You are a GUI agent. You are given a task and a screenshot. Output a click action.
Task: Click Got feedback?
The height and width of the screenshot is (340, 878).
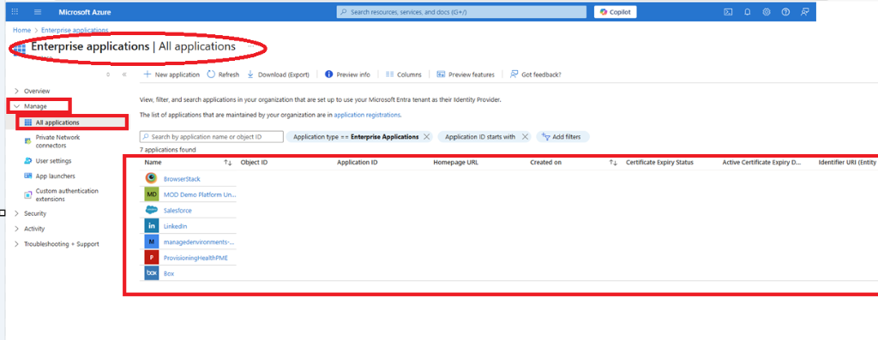pyautogui.click(x=535, y=75)
